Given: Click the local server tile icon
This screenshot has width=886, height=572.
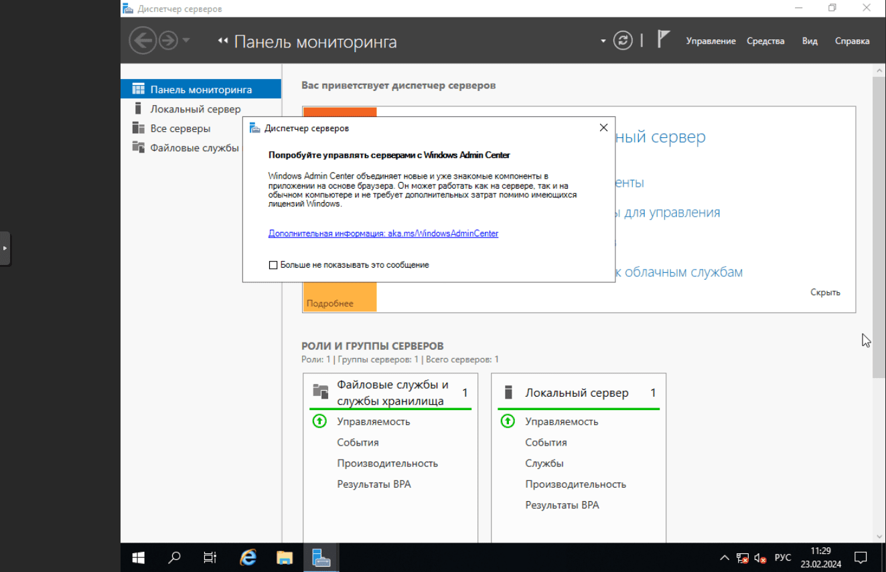Looking at the screenshot, I should (x=508, y=392).
